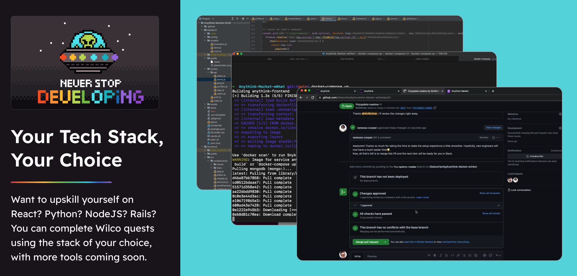Click Show all checks link

click(491, 214)
